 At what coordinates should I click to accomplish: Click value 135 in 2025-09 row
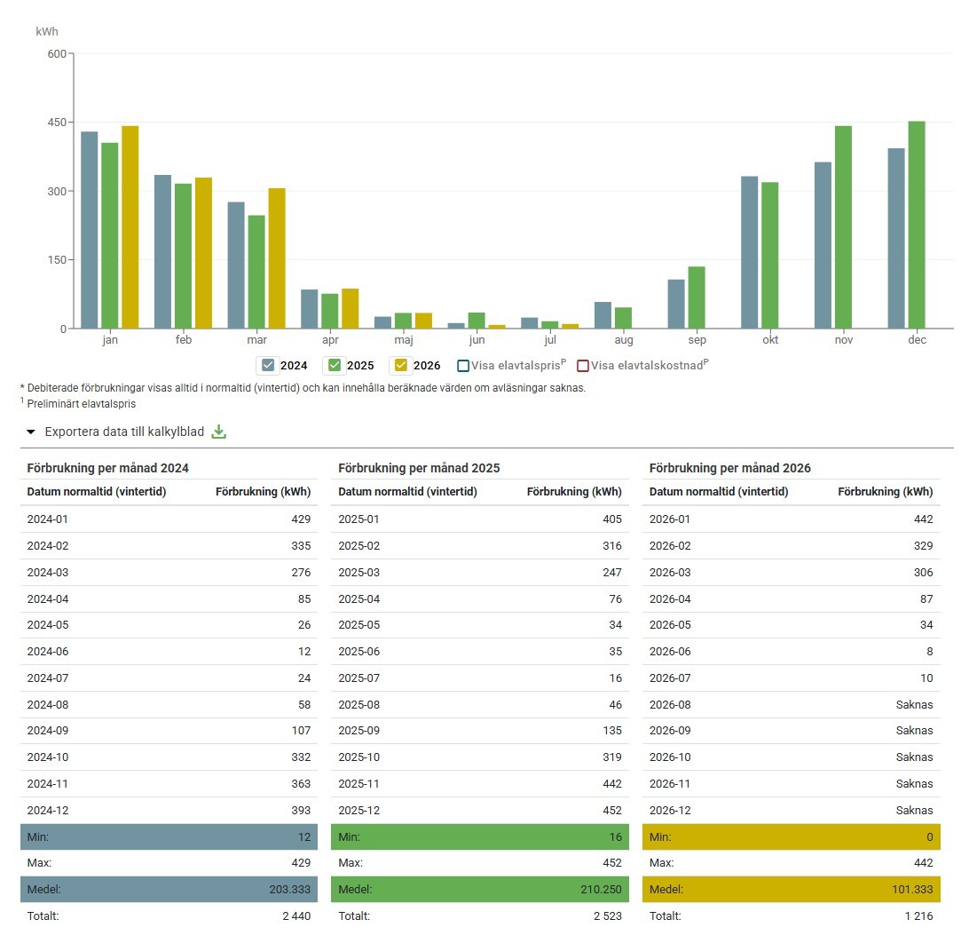pyautogui.click(x=612, y=731)
